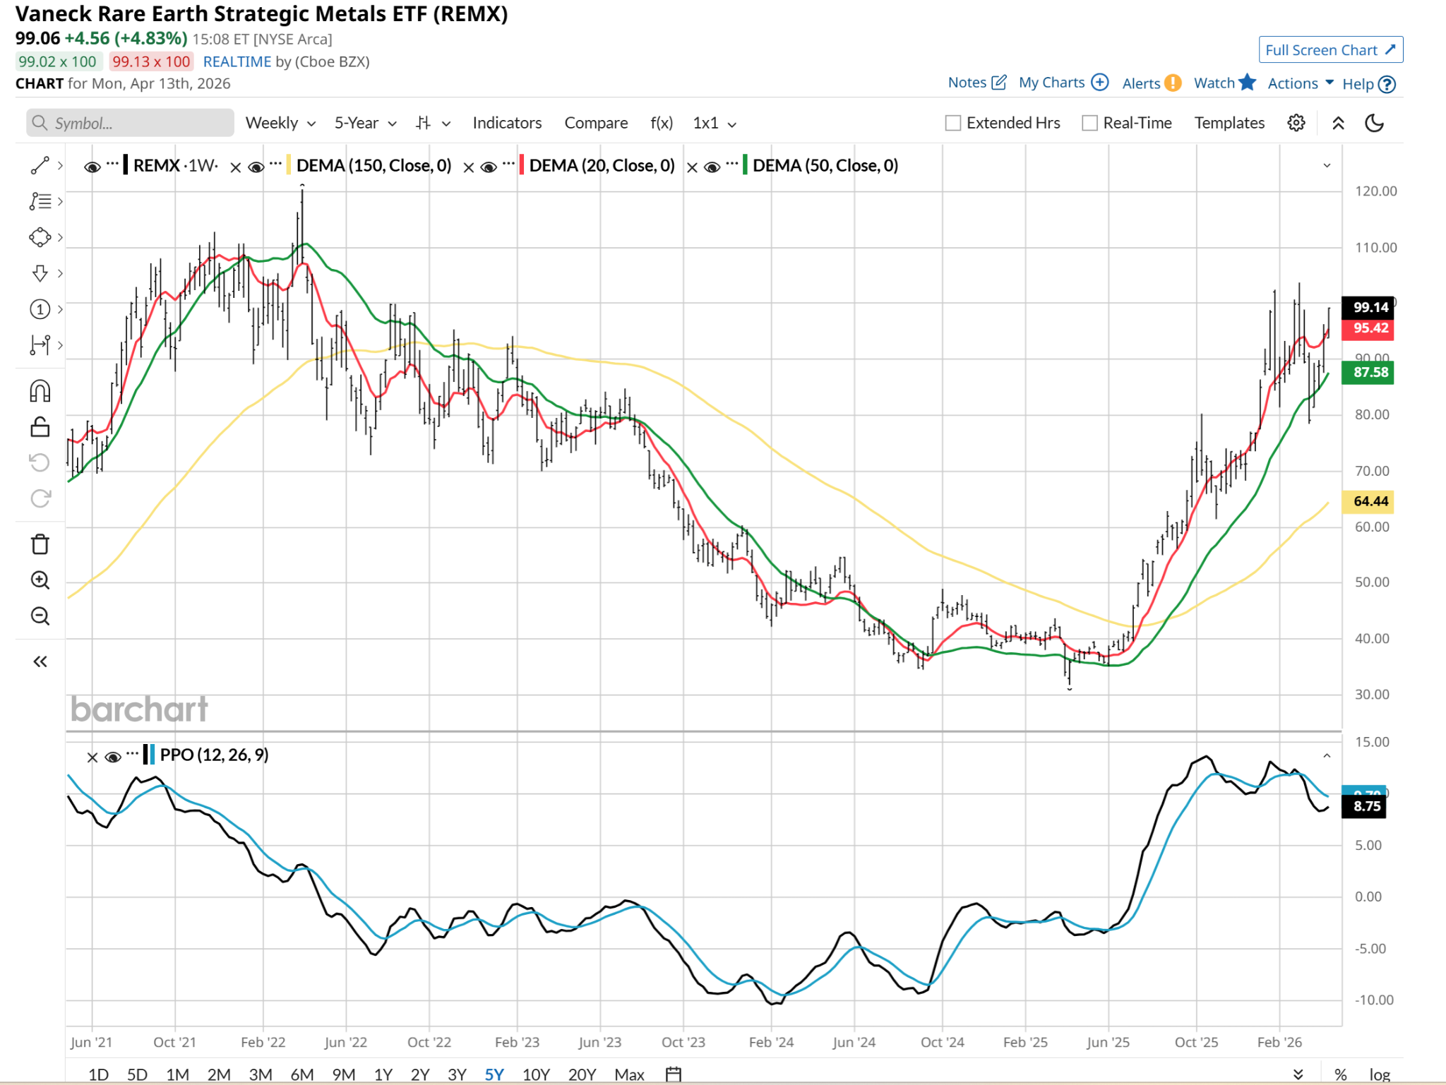This screenshot has height=1085, width=1446.
Task: Open chart settings gear icon
Action: [x=1296, y=123]
